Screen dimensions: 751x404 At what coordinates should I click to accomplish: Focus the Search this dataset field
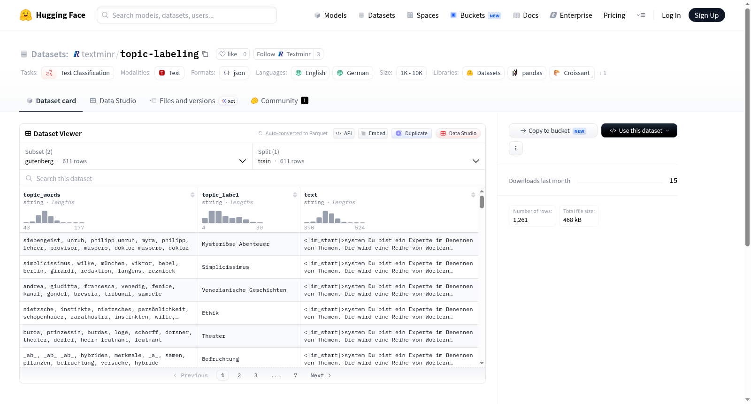pos(253,178)
